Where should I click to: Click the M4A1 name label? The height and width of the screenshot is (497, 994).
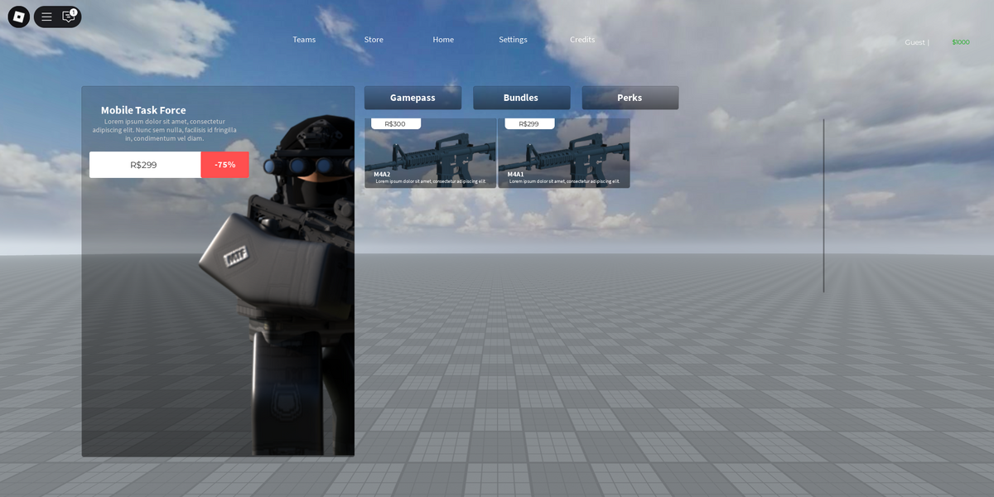coord(515,175)
